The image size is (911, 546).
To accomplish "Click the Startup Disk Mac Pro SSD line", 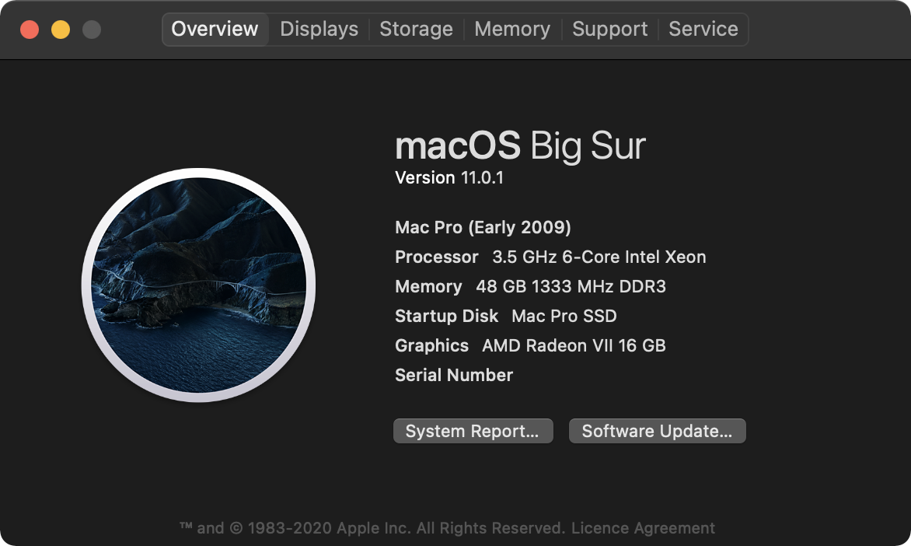I will click(505, 316).
